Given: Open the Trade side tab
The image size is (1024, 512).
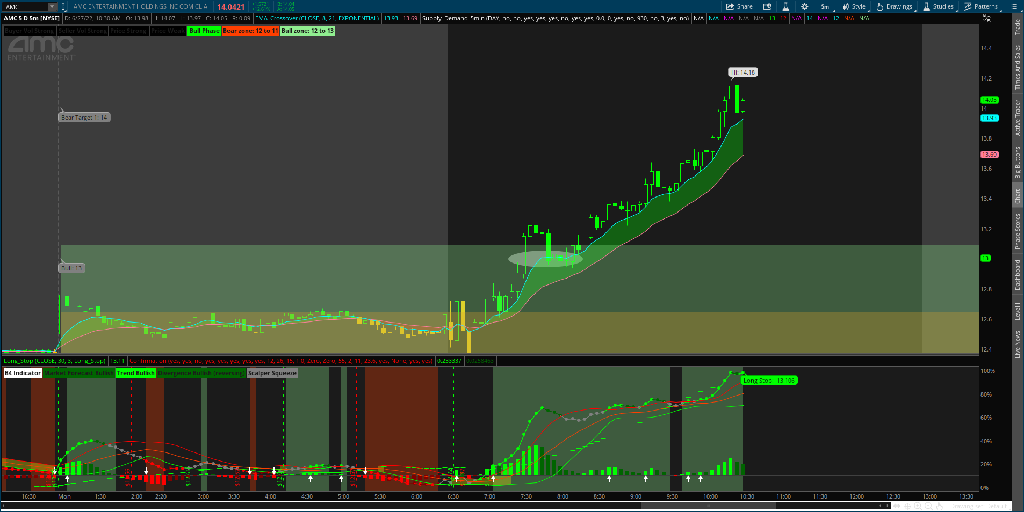Looking at the screenshot, I should [1018, 27].
